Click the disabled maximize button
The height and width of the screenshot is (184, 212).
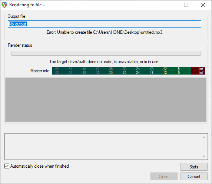186,5
